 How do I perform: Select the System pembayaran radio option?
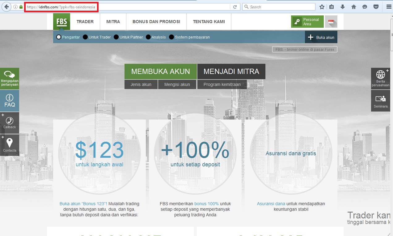(x=171, y=37)
